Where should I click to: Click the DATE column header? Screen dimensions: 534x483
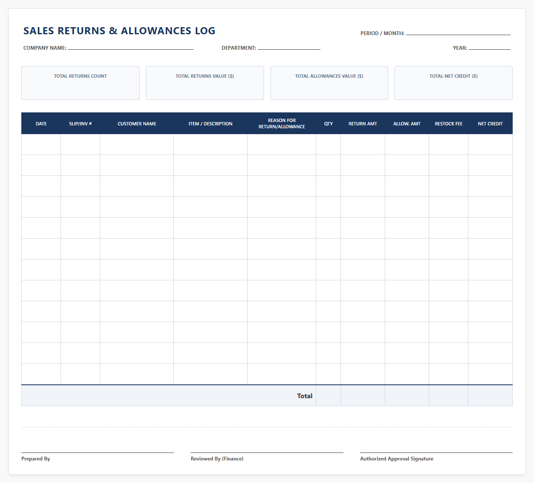[x=41, y=124]
